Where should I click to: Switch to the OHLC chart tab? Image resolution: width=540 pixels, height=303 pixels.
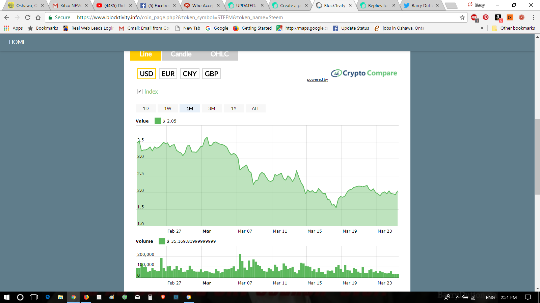point(219,55)
